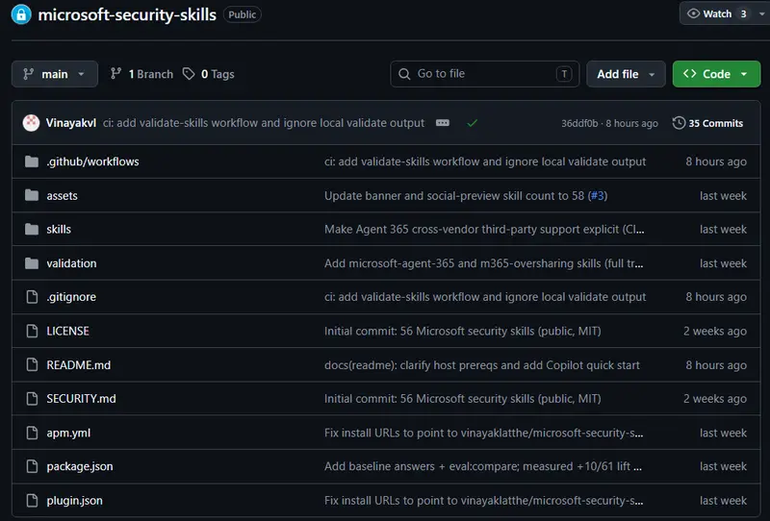Image resolution: width=770 pixels, height=521 pixels.
Task: Click the repository avatar lock icon
Action: coord(20,14)
